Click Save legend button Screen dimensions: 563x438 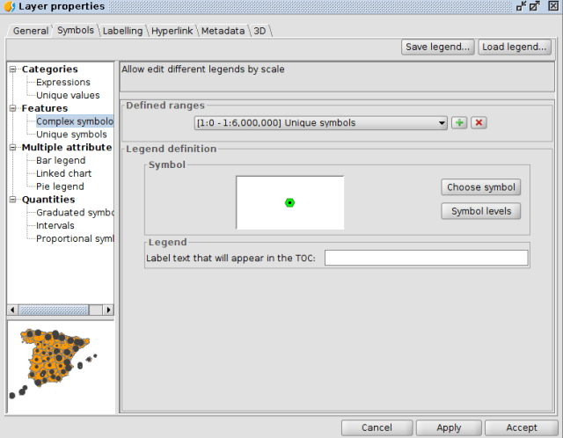tap(438, 47)
